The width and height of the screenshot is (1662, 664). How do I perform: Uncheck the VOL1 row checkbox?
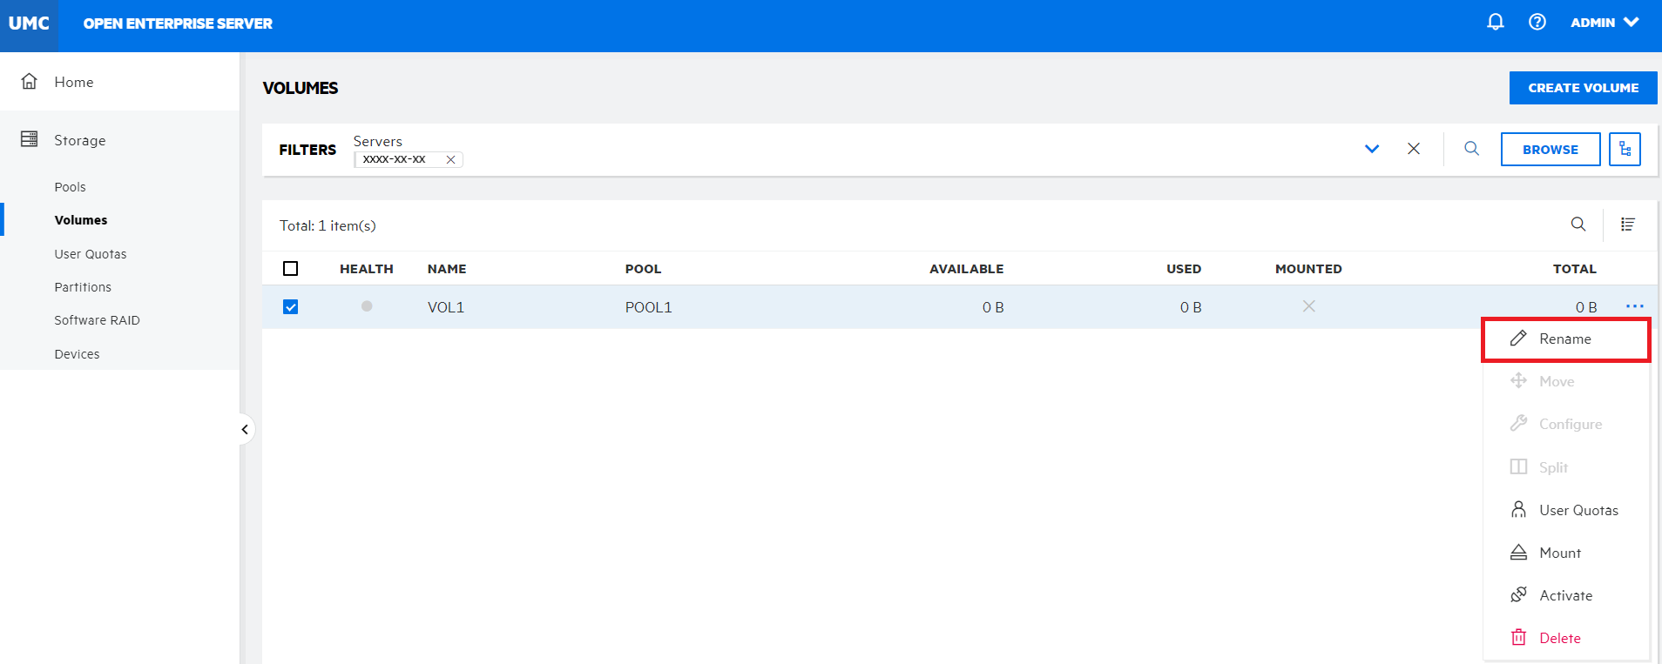[x=291, y=307]
